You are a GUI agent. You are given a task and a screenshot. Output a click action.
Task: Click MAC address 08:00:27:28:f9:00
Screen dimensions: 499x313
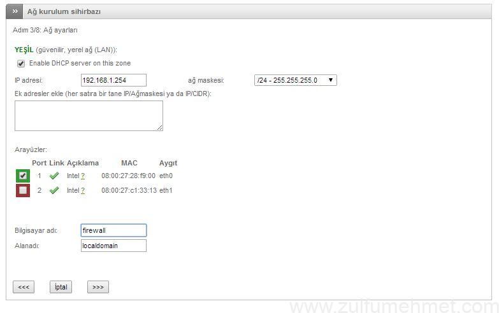click(128, 176)
